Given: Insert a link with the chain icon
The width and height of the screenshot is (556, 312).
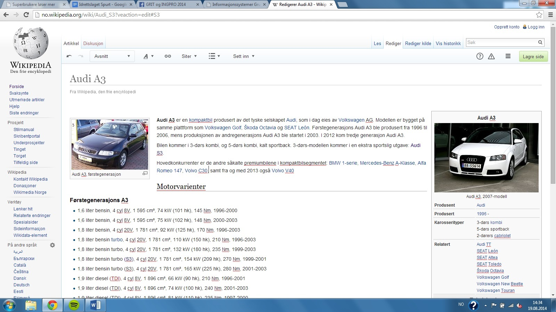Looking at the screenshot, I should point(168,56).
